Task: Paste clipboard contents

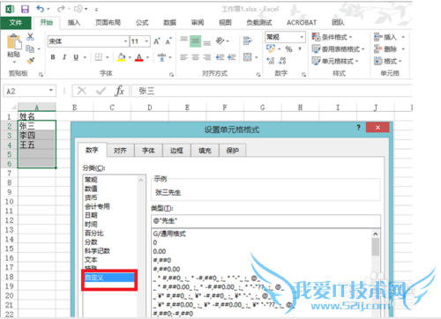Action: tap(14, 48)
